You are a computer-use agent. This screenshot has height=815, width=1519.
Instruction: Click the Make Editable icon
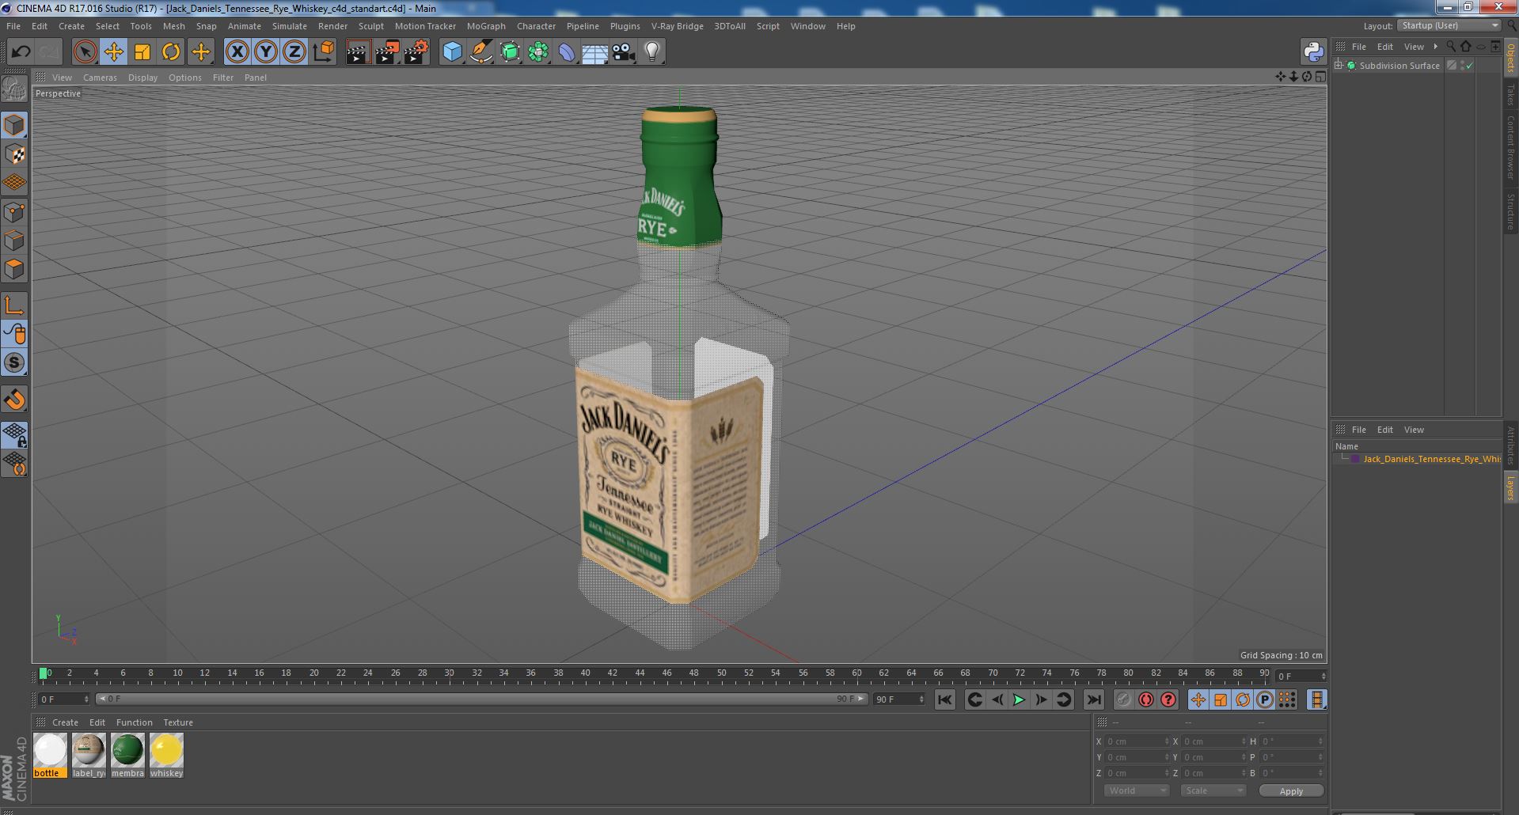14,89
